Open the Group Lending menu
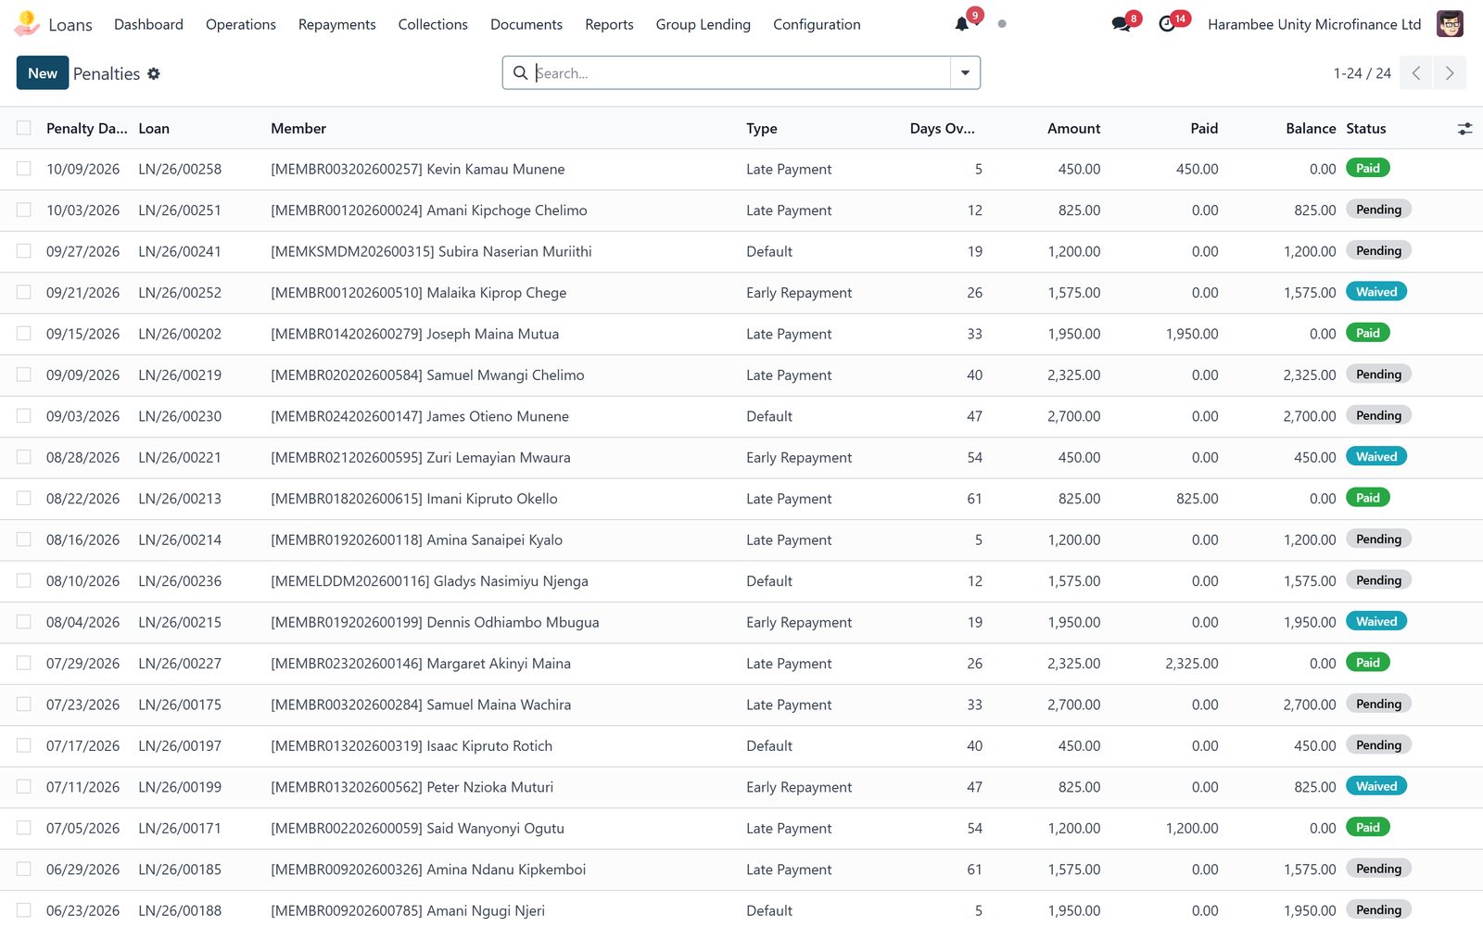Screen dimensions: 1483x927 point(703,24)
